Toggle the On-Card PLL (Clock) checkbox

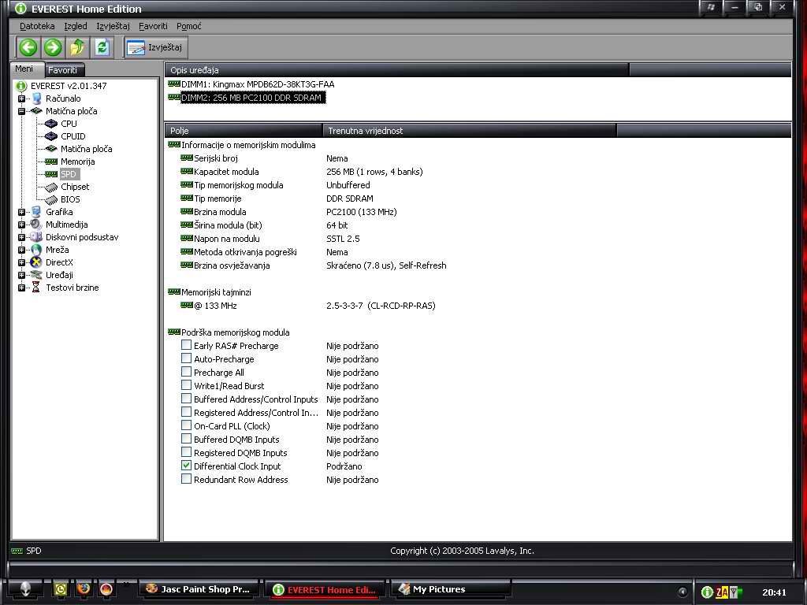click(187, 426)
